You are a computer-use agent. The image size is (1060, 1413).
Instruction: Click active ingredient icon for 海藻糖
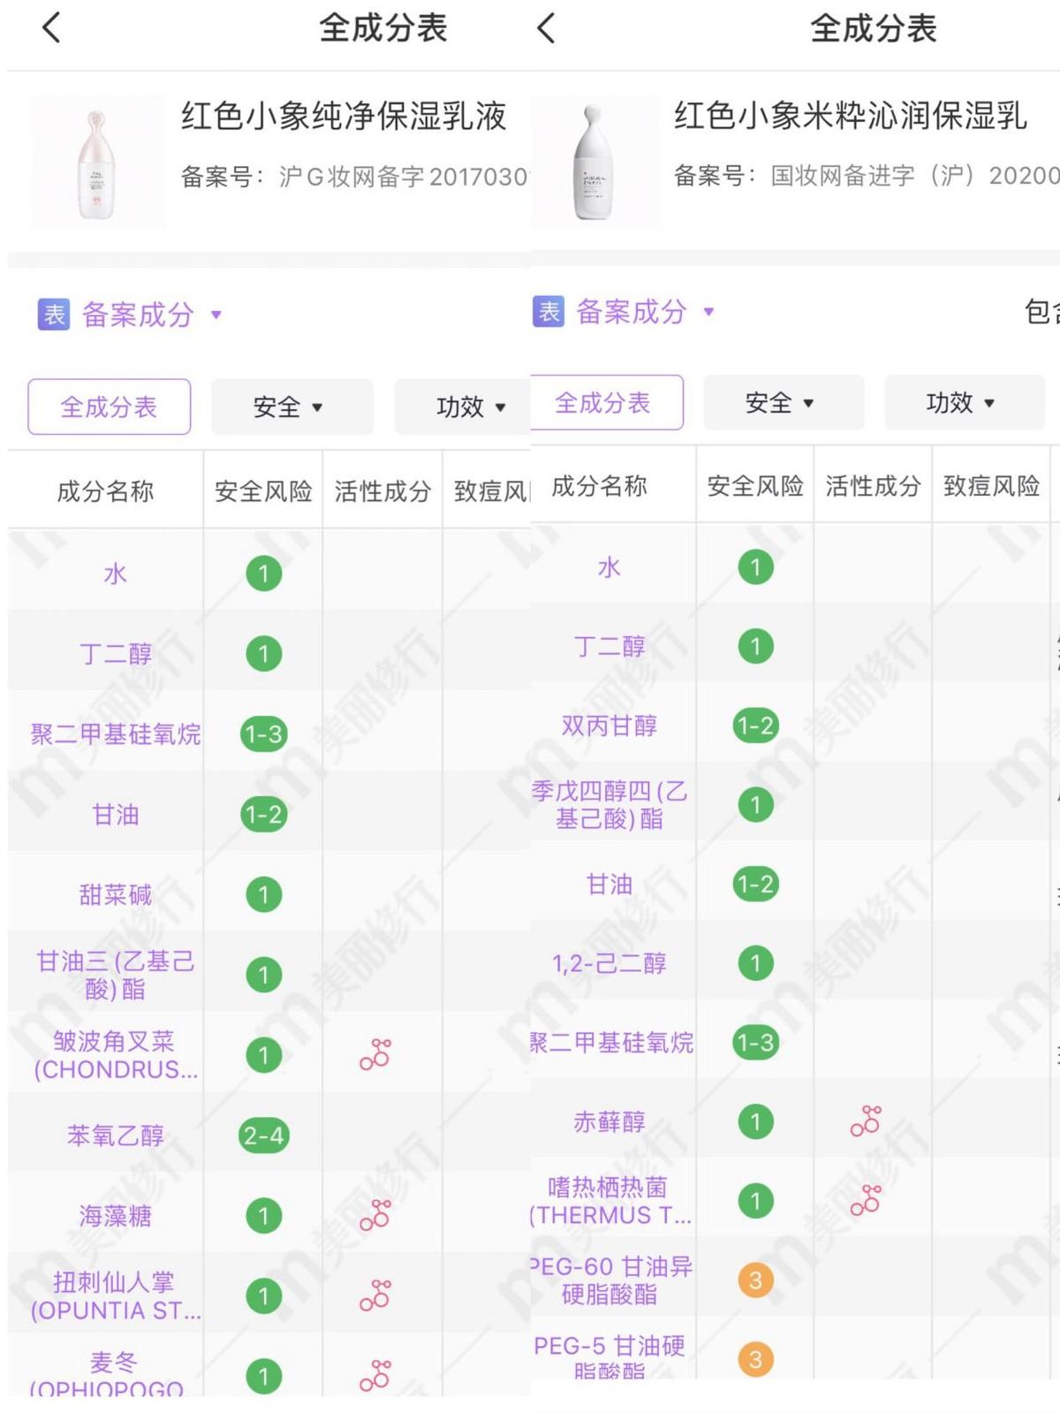(375, 1215)
